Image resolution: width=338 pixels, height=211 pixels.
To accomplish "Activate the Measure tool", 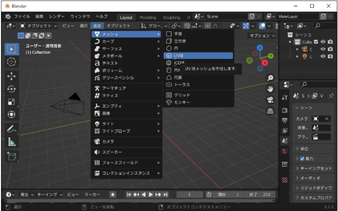I will pos(12,142).
